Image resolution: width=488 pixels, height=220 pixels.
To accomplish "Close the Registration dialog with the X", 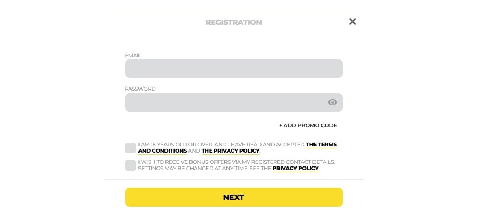I will point(352,22).
